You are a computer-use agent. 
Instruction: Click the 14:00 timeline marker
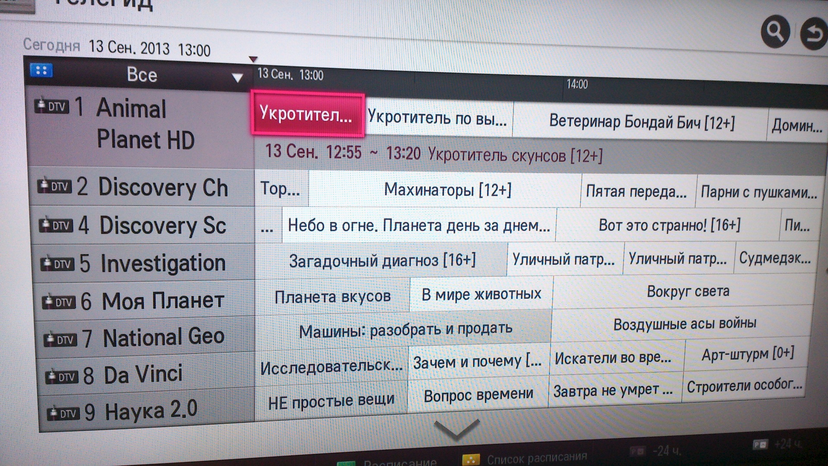[x=577, y=84]
